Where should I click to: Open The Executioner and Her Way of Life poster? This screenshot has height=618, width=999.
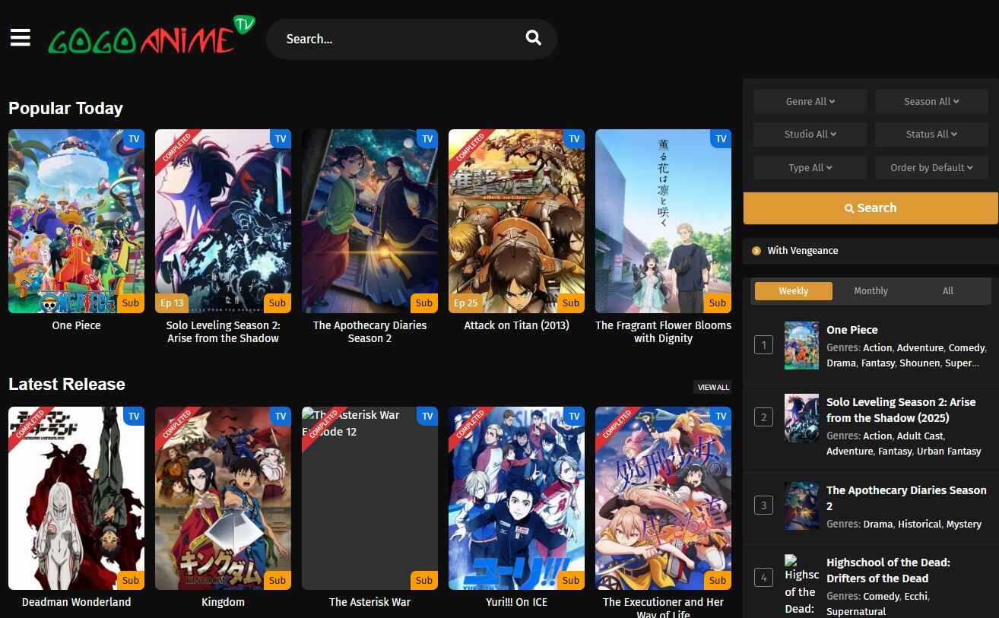pos(663,498)
